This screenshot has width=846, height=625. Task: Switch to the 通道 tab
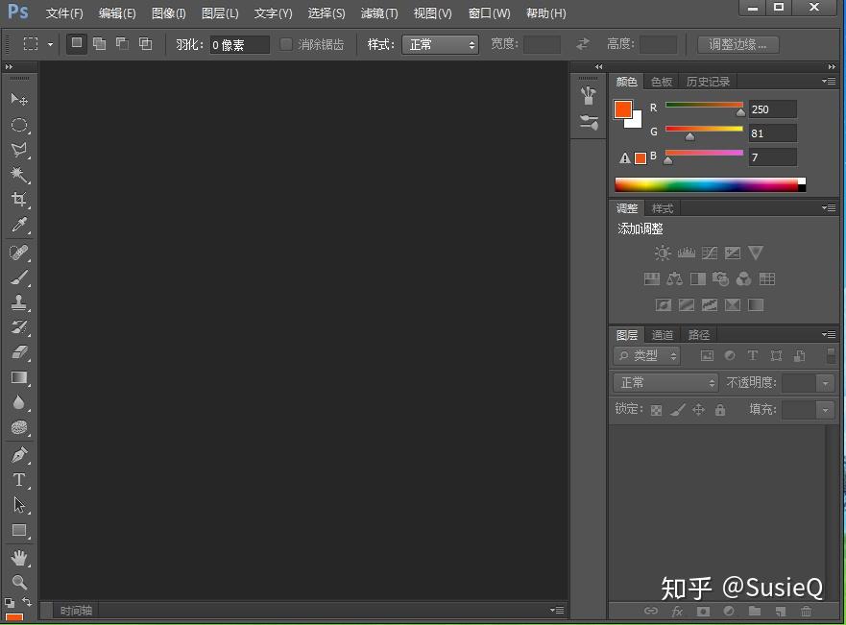click(x=662, y=335)
